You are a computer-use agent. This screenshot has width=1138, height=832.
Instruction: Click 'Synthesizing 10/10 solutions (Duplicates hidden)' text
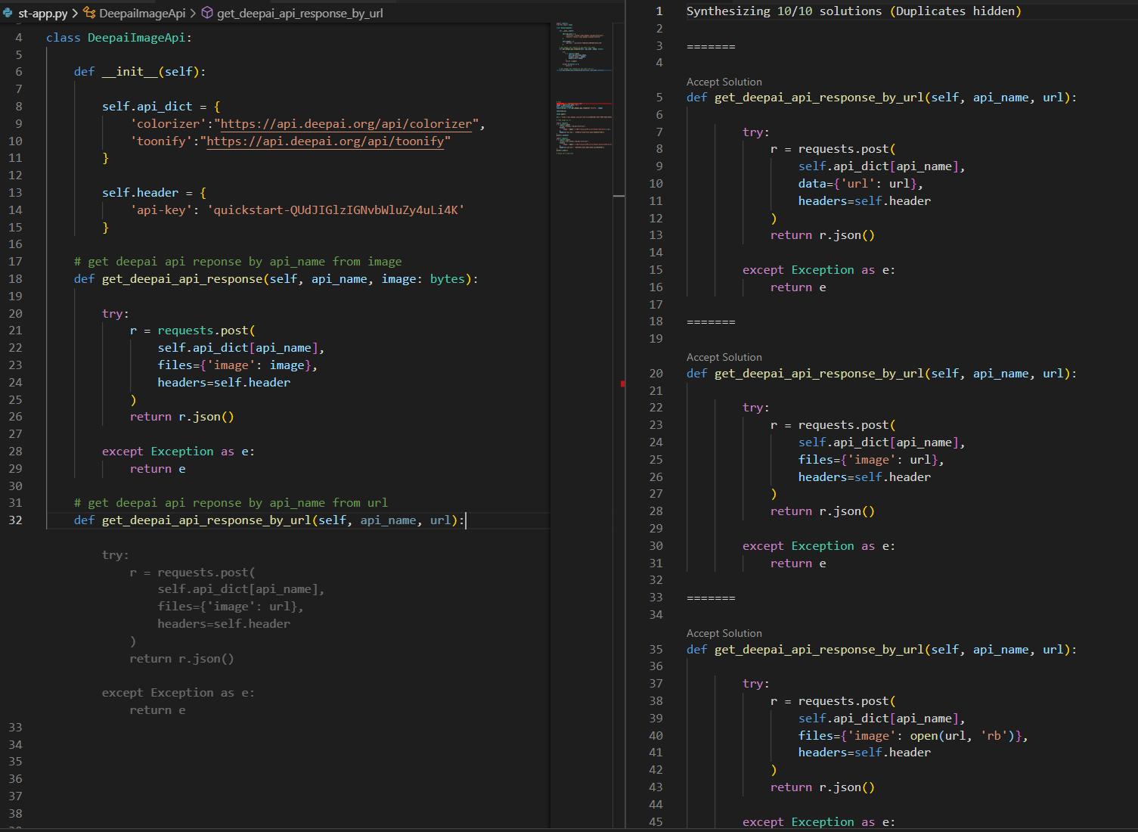pyautogui.click(x=854, y=11)
